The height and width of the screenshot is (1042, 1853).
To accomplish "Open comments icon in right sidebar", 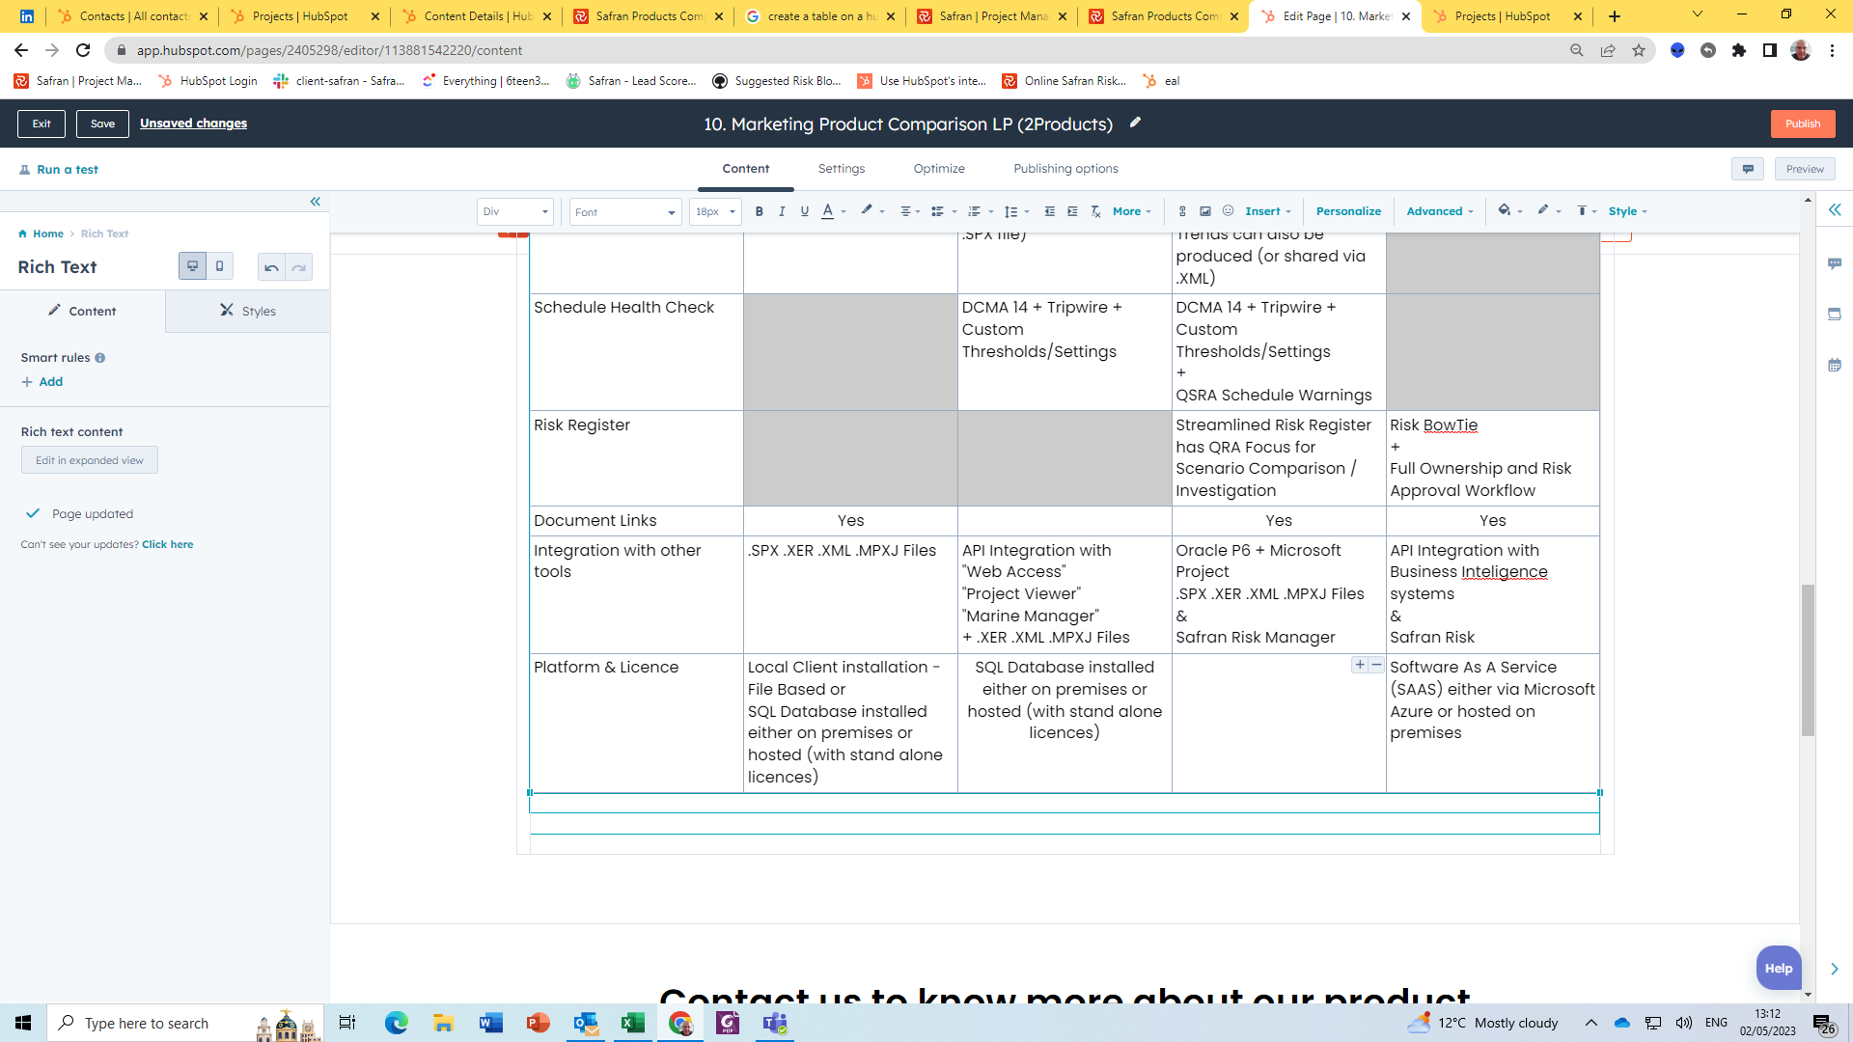I will (x=1835, y=263).
